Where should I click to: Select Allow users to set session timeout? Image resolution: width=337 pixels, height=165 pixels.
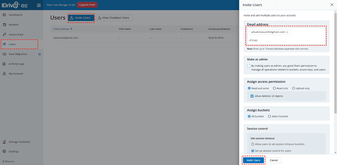click(253, 144)
